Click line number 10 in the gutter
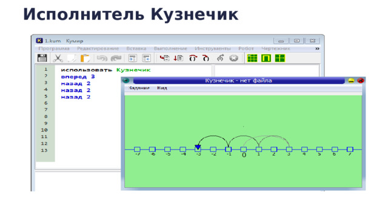This screenshot has width=388, height=218. pos(44,130)
